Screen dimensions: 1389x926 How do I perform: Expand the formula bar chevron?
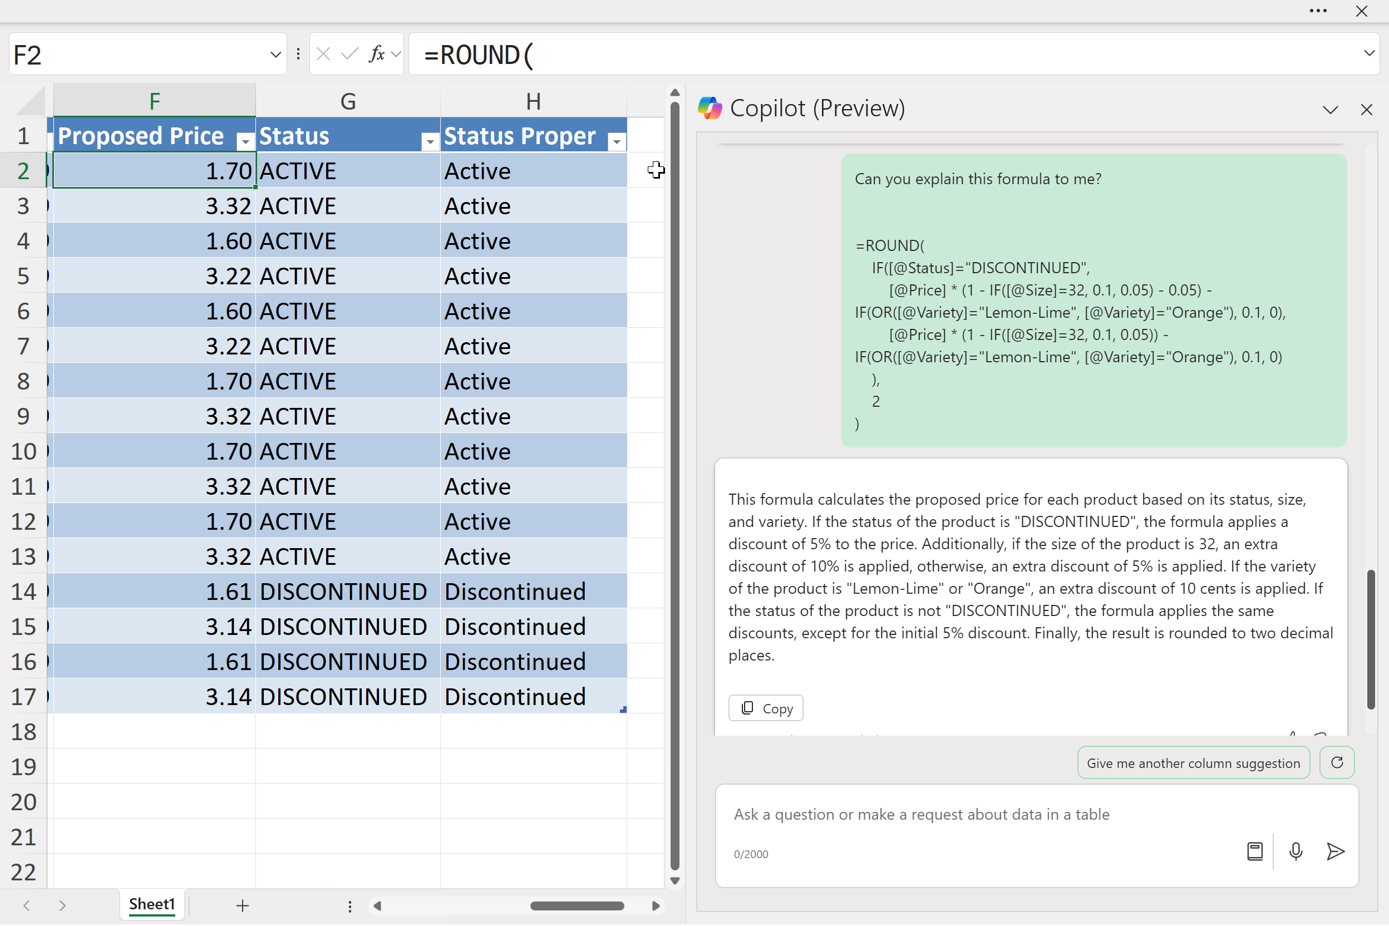[1369, 53]
